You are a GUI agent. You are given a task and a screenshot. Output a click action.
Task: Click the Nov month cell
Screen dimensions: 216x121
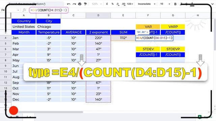click(x=24, y=94)
